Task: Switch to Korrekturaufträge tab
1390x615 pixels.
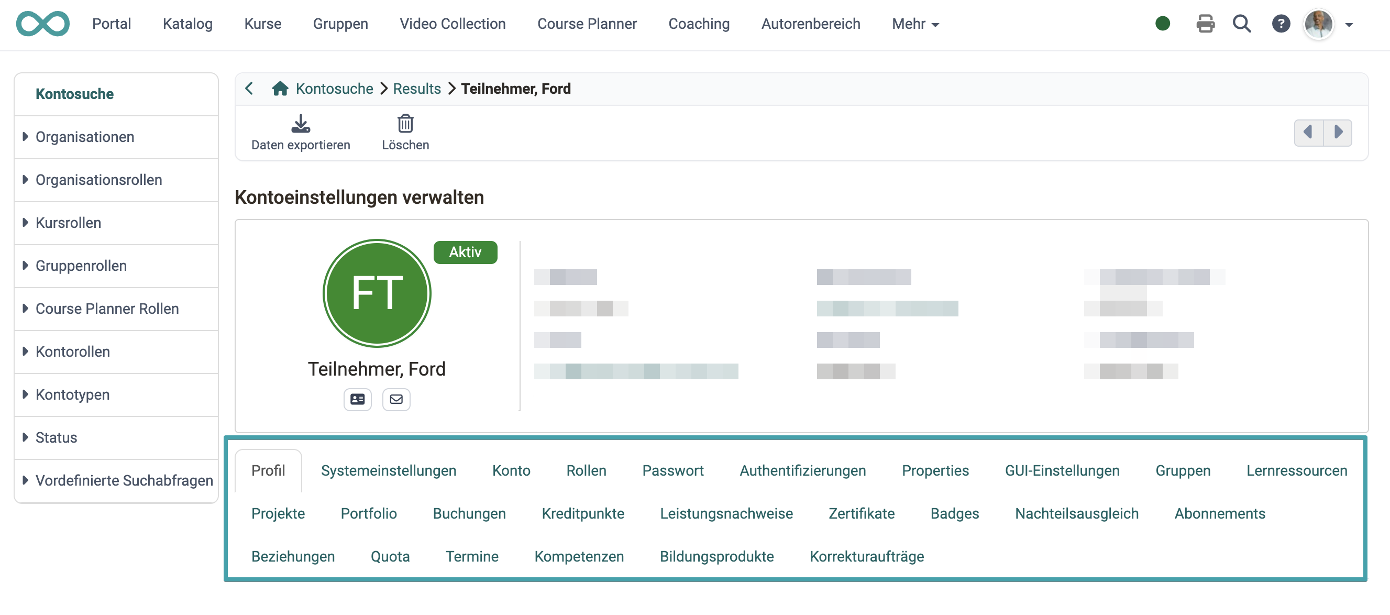Action: 867,557
